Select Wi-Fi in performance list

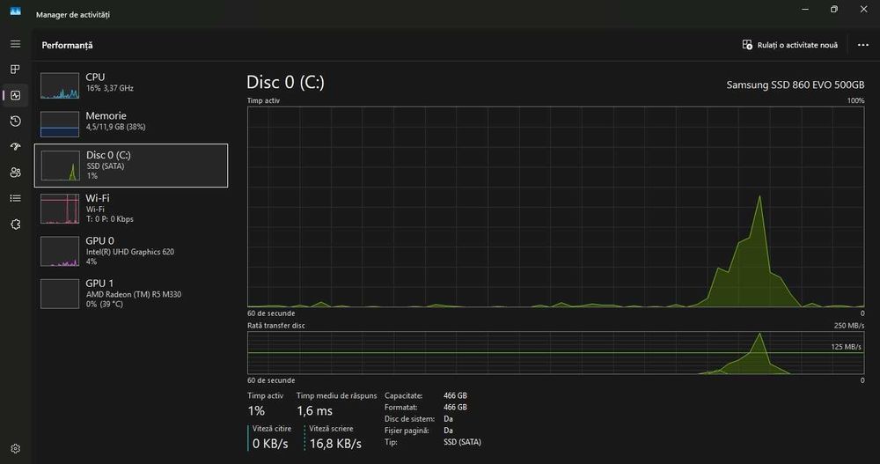(131, 209)
